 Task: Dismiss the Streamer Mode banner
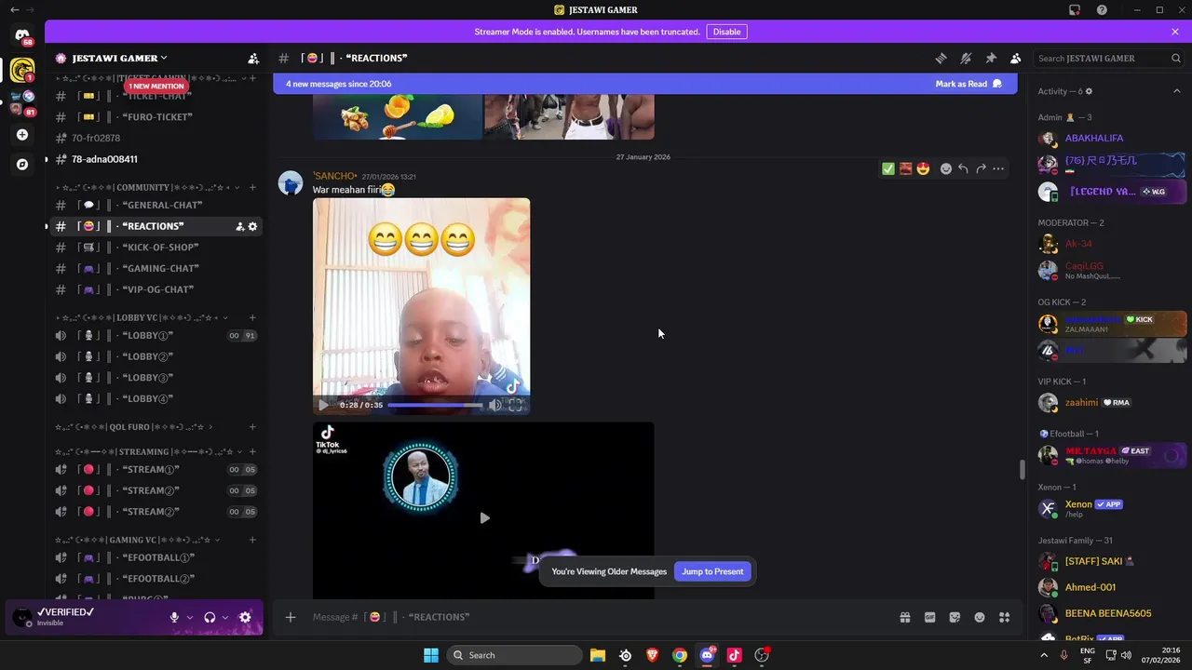point(1175,32)
